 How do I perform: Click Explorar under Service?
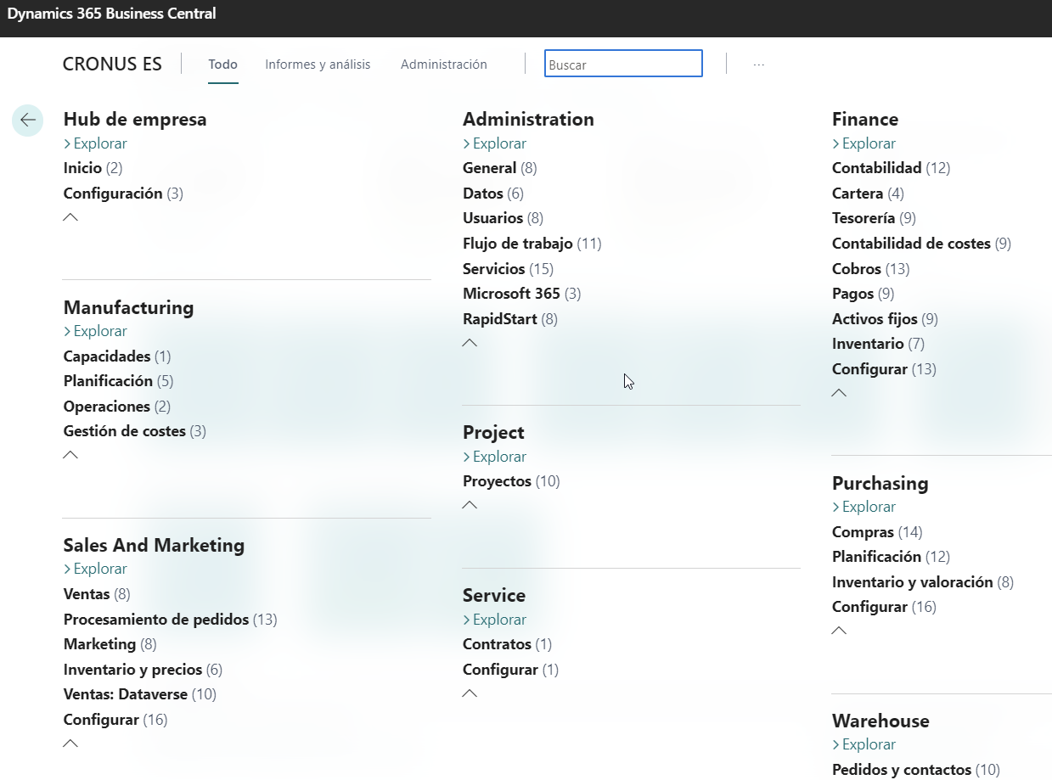tap(494, 620)
